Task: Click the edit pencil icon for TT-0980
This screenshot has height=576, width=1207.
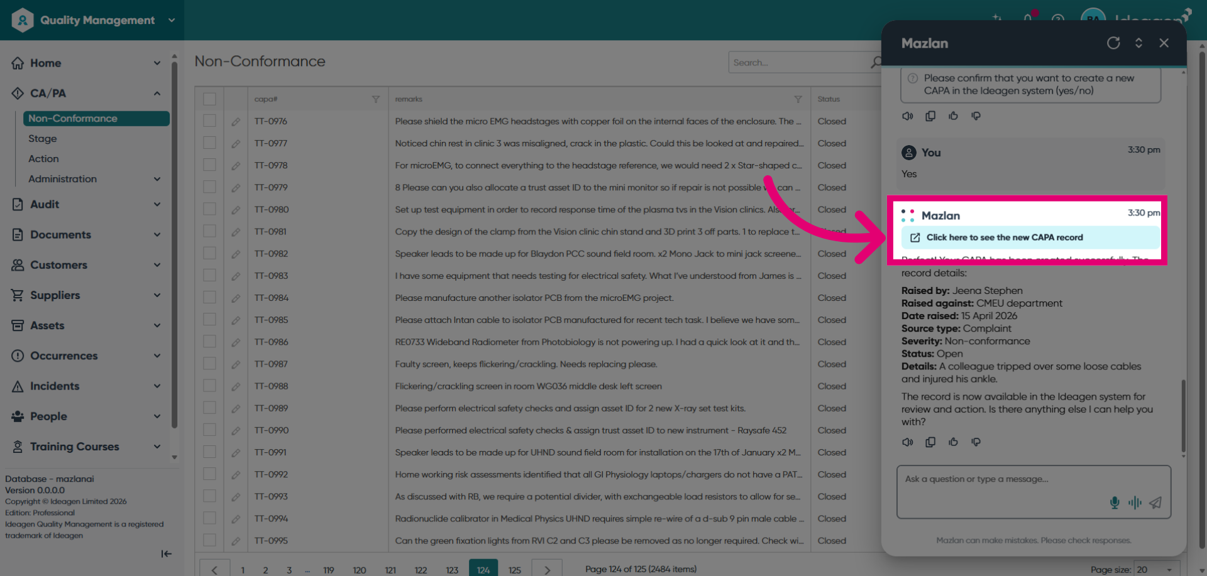Action: tap(236, 210)
